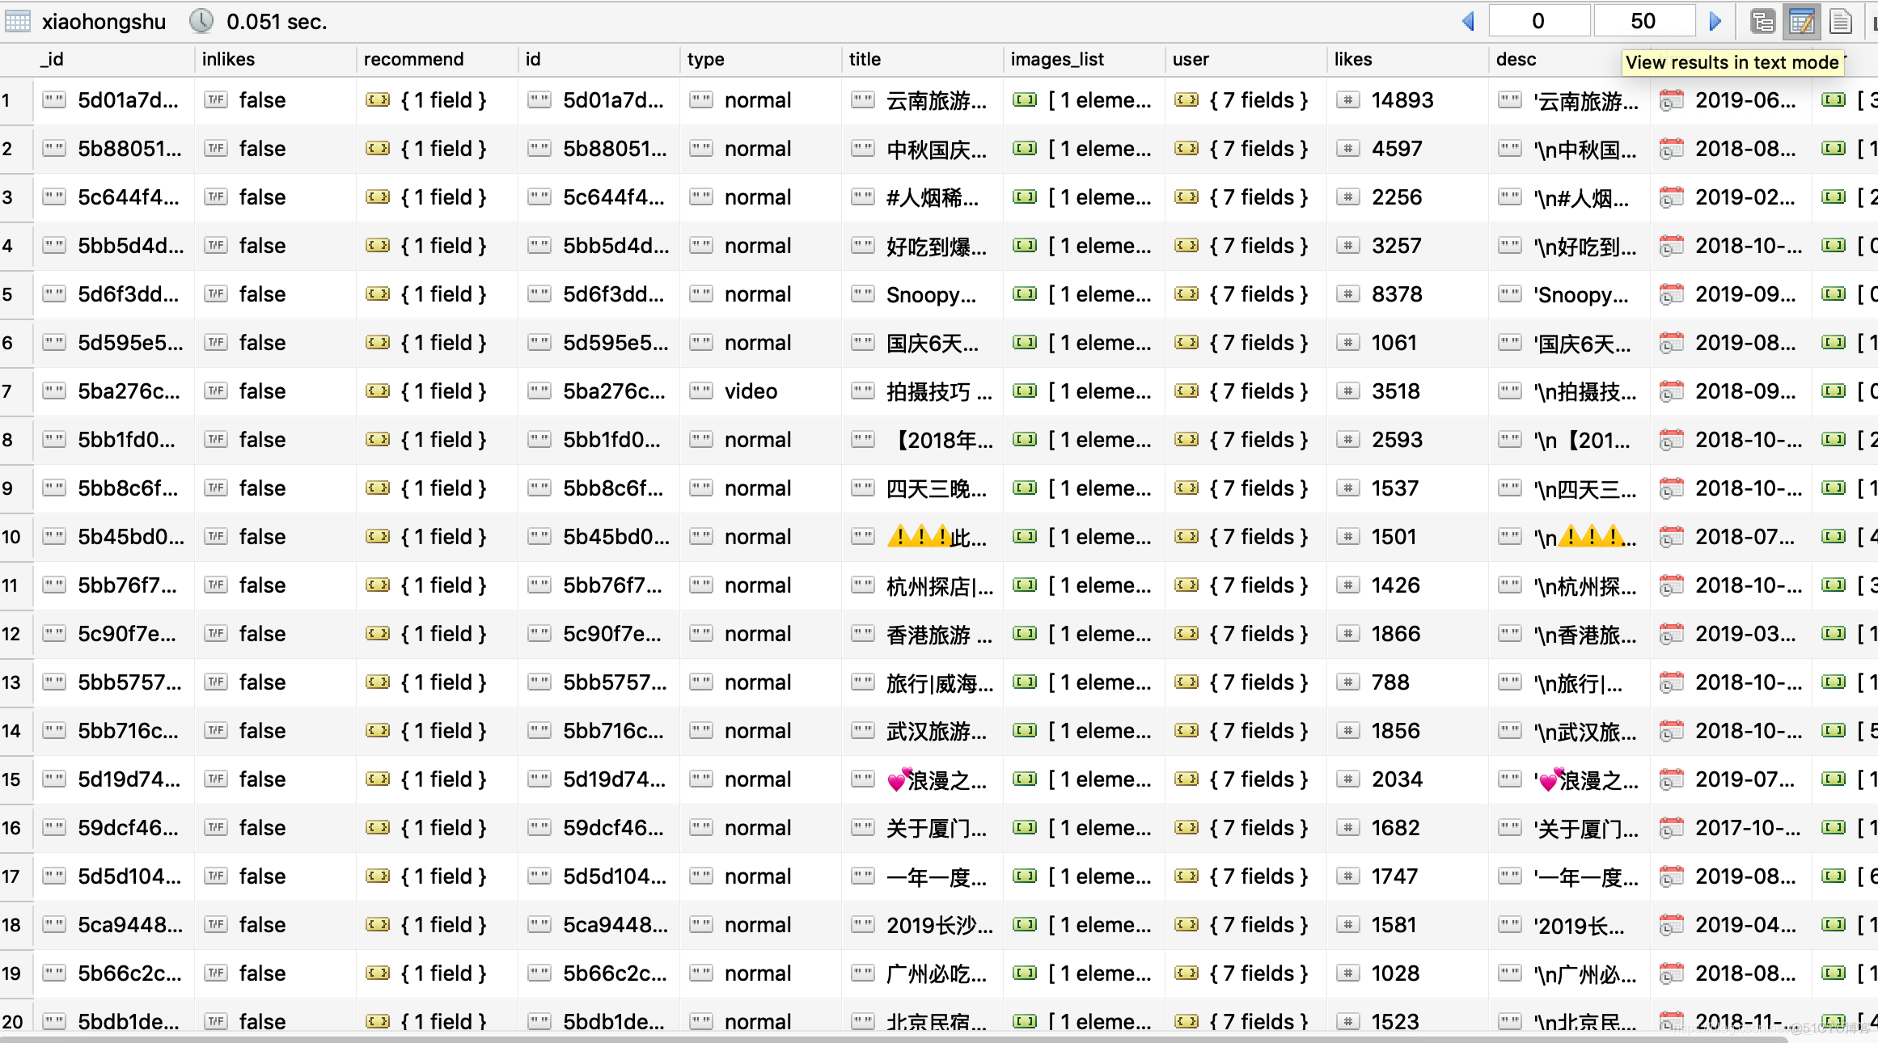The width and height of the screenshot is (1878, 1043).
Task: Click the boolean icon in row 13 inlikes cell
Action: point(216,682)
